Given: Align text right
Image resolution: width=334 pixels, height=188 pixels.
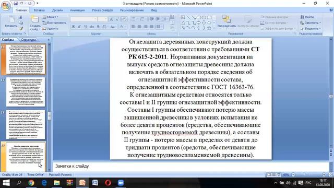Looking at the screenshot, I should (146, 27).
